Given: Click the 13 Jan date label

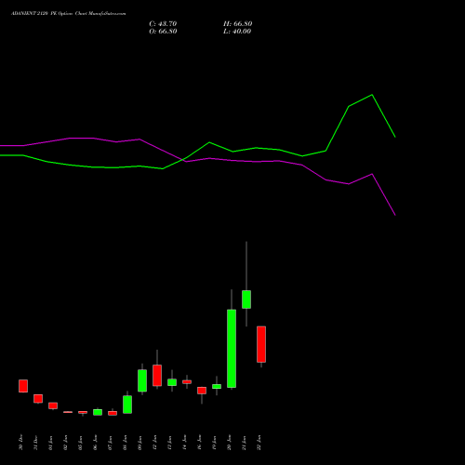Looking at the screenshot, I should pyautogui.click(x=169, y=443).
